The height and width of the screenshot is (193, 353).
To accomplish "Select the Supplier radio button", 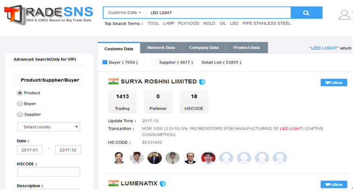I will [x=20, y=114].
